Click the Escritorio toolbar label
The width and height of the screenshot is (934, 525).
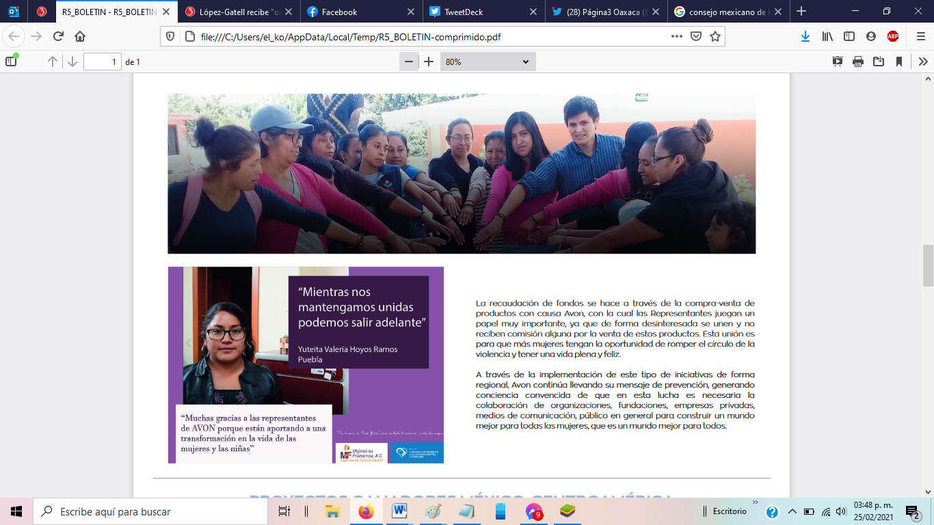tap(730, 511)
